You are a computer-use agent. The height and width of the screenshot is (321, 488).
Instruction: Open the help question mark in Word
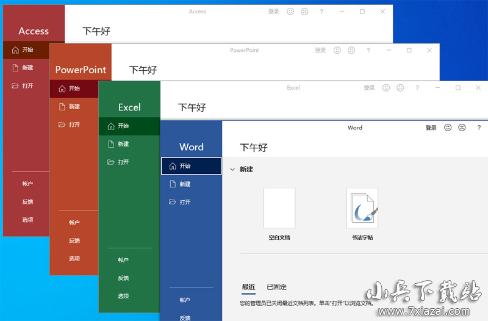(x=479, y=128)
